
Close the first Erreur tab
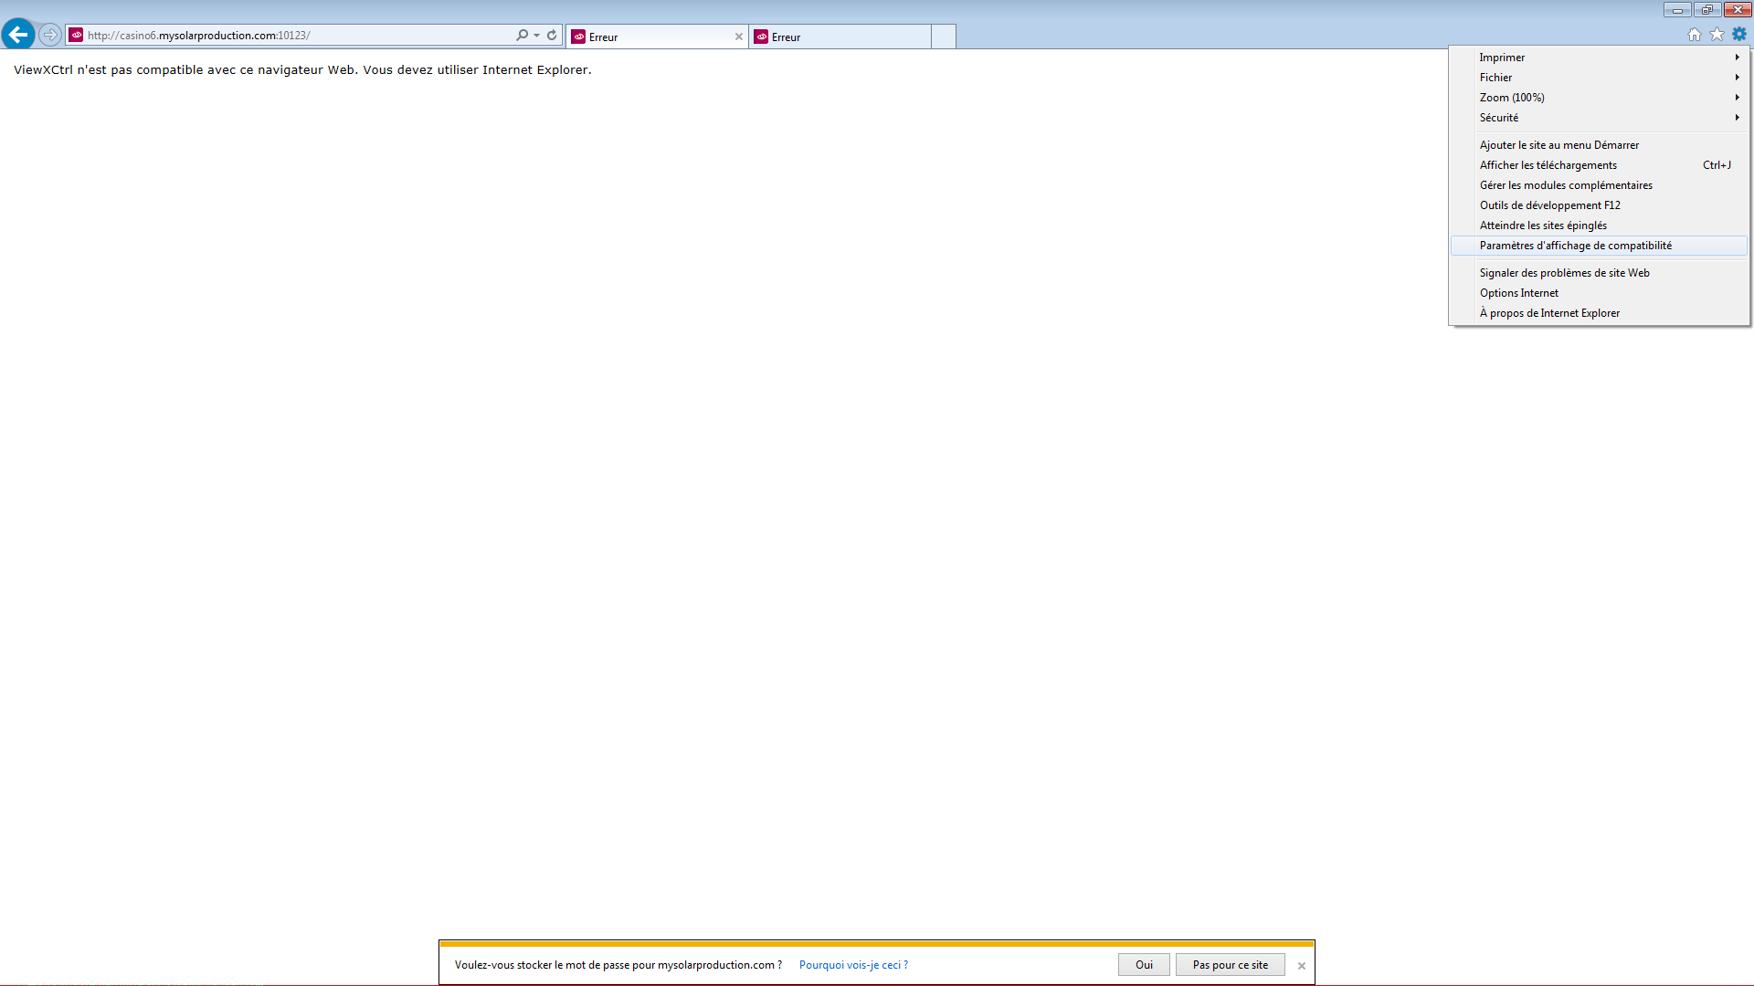(738, 37)
